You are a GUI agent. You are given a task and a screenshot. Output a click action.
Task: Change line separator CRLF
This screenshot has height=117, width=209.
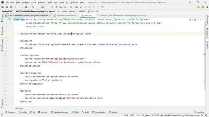(132, 115)
